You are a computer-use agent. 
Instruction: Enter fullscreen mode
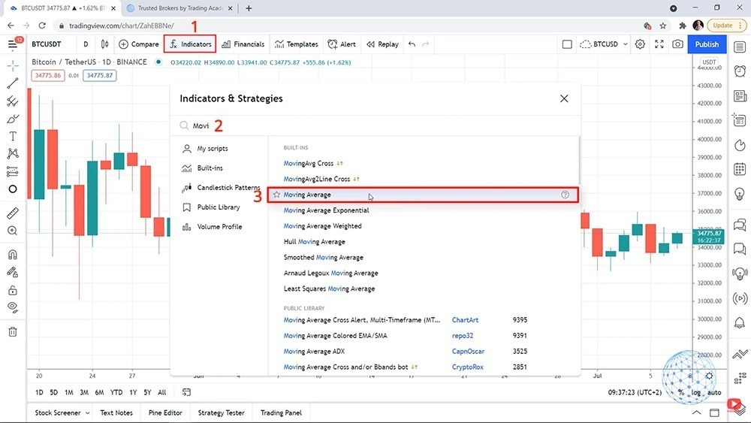click(659, 44)
